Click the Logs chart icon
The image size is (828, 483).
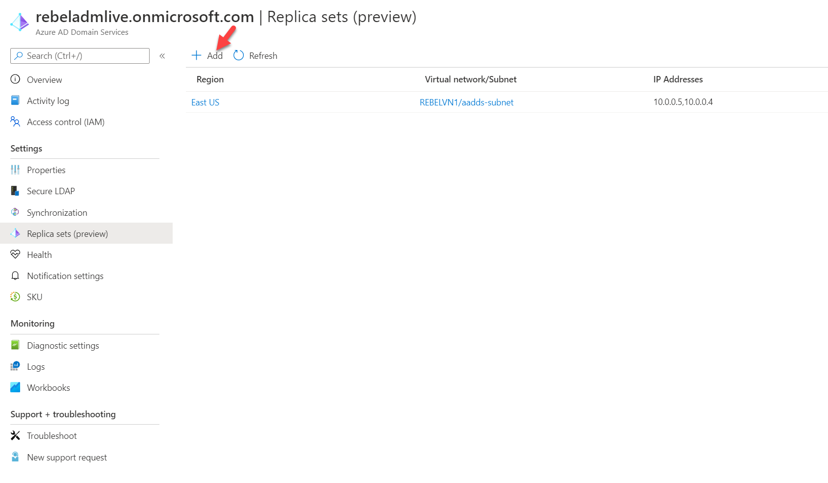pos(15,366)
